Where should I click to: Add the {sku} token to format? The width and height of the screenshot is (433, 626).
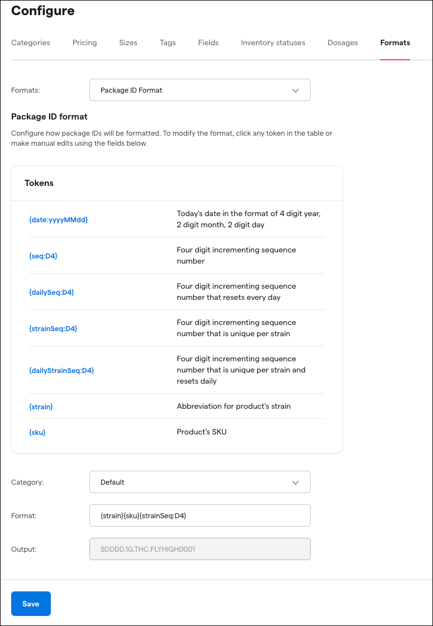[x=37, y=432]
